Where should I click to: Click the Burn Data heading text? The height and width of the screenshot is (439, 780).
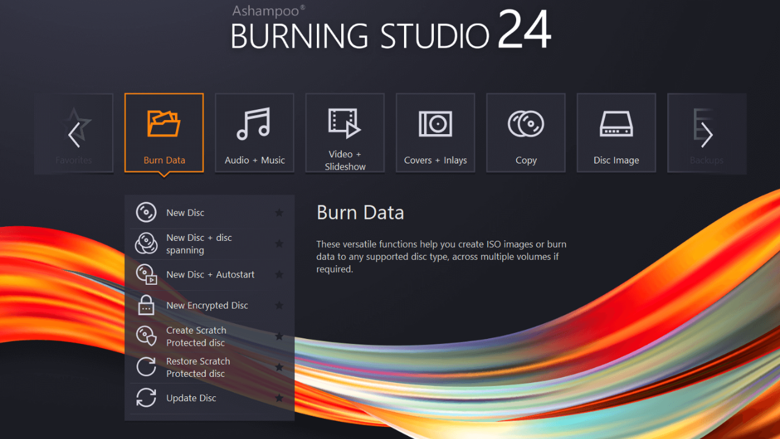click(360, 212)
